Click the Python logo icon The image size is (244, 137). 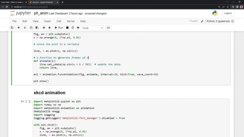click(215, 13)
